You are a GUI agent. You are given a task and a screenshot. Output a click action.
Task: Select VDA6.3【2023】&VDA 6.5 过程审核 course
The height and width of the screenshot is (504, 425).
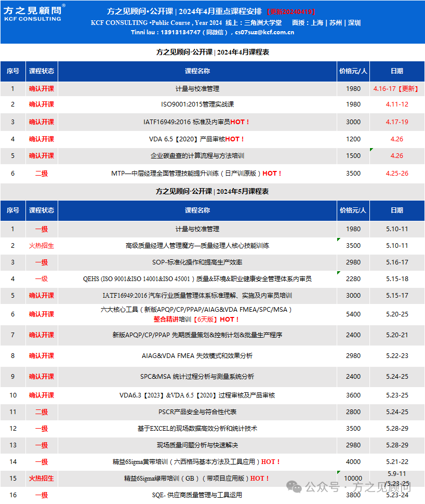tap(197, 395)
